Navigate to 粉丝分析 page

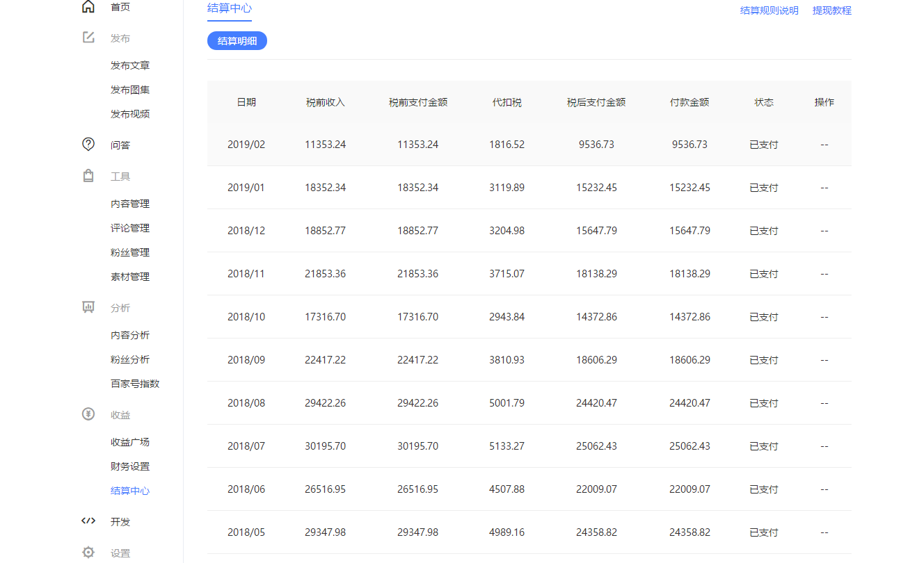click(x=130, y=359)
